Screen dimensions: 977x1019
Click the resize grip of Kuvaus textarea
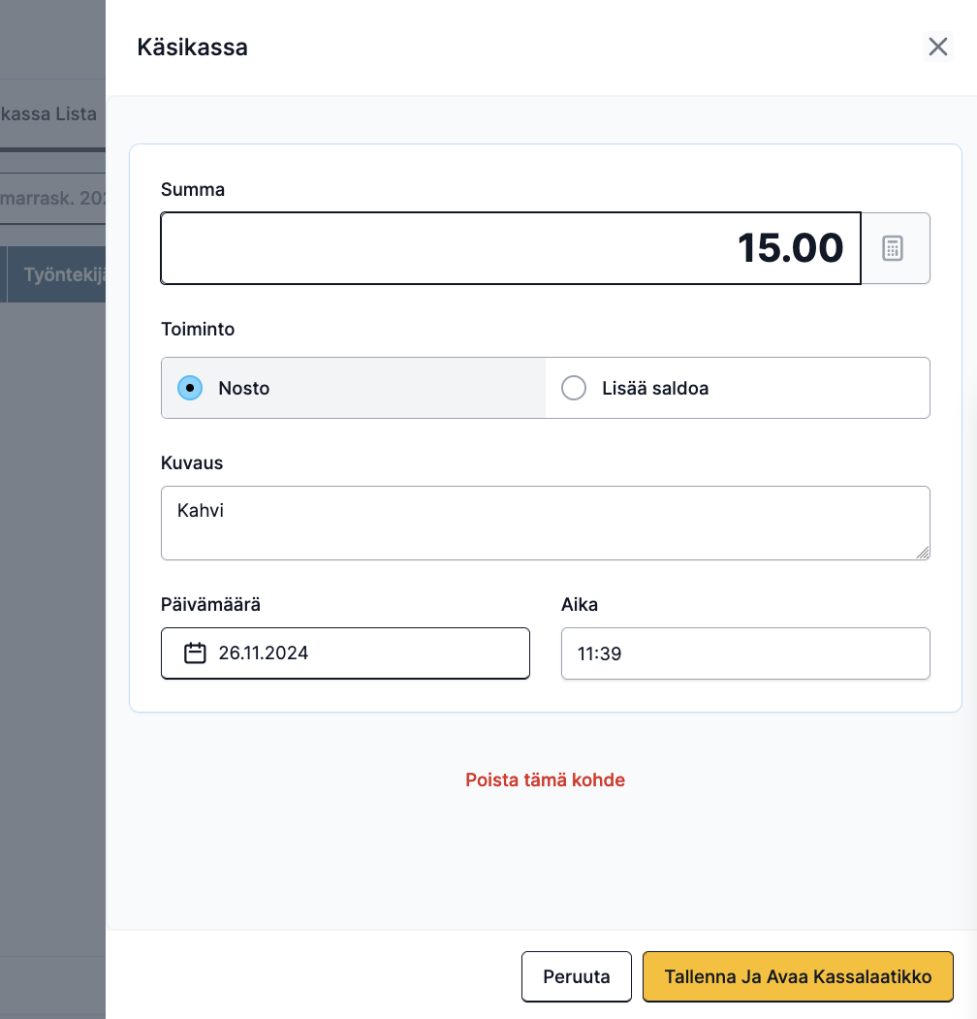923,553
